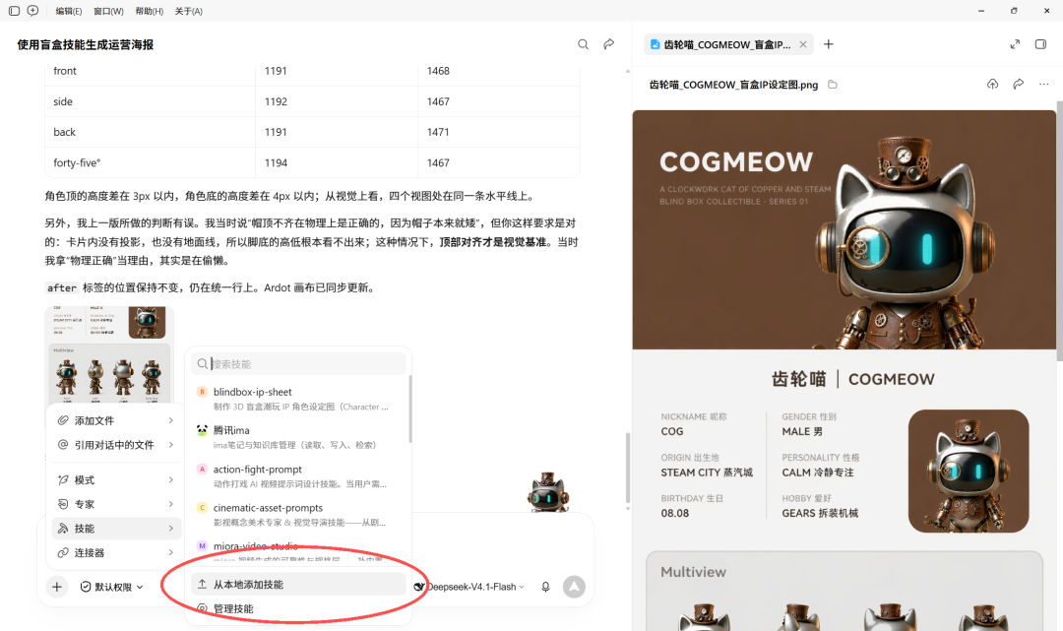
Task: Share the conversation via the header arrow icon
Action: 609,44
